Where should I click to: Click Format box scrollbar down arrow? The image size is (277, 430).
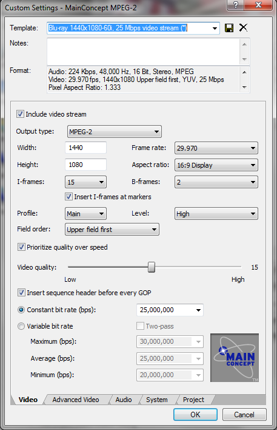pyautogui.click(x=244, y=87)
